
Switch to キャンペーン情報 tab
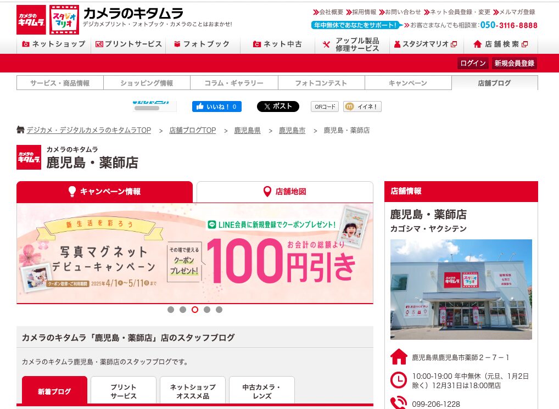coord(104,192)
